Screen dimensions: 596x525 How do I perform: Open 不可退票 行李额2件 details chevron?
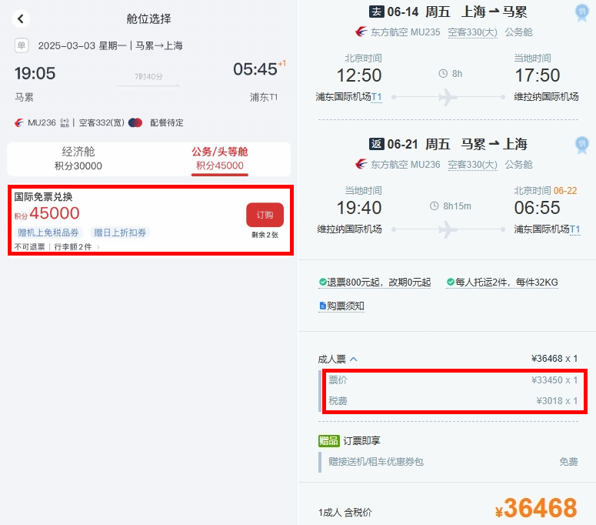pos(98,247)
